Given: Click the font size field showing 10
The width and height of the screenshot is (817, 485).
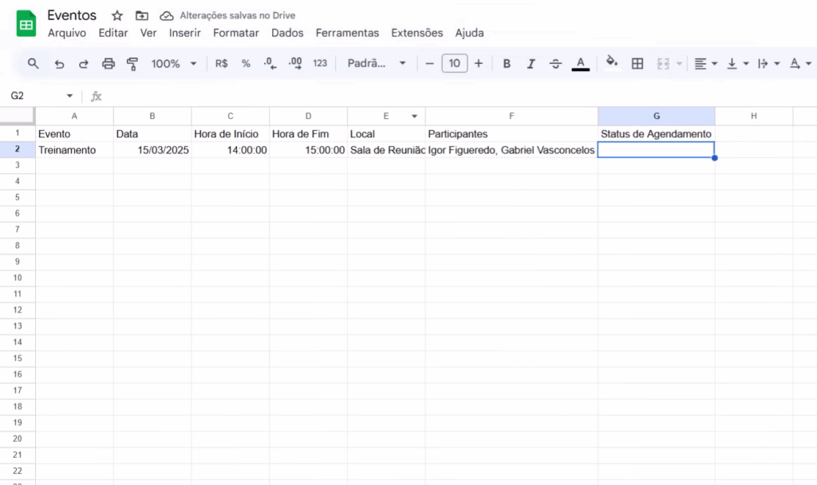Looking at the screenshot, I should click(x=454, y=64).
